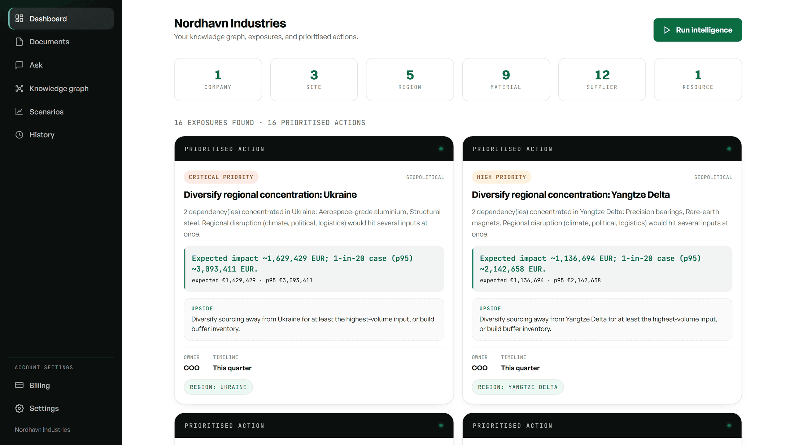
Task: Click COO owner on Yangtze Delta card
Action: (x=480, y=368)
